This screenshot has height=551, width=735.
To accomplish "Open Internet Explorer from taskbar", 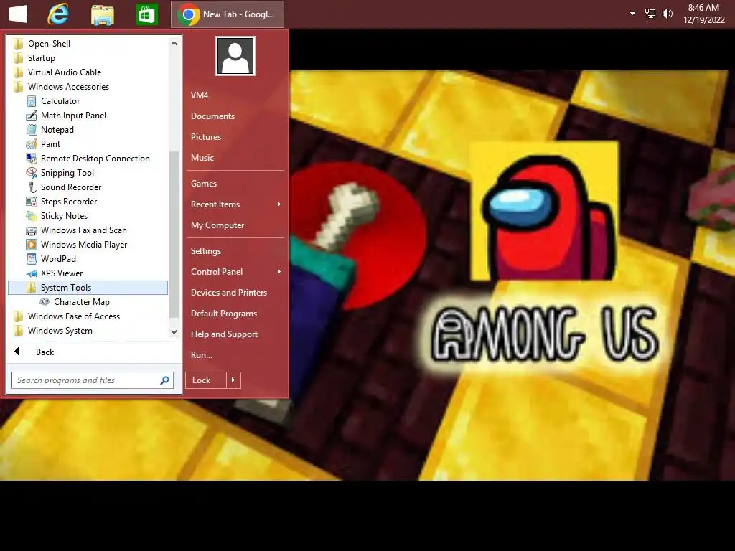I will [x=58, y=14].
